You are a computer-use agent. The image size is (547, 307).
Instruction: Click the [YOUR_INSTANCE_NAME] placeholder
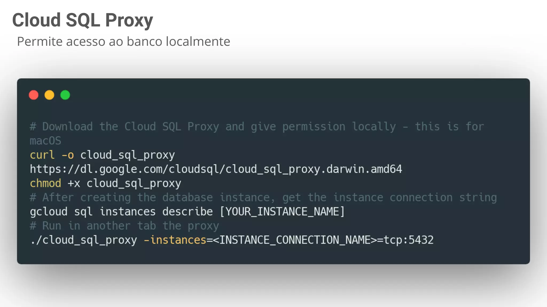pyautogui.click(x=282, y=212)
